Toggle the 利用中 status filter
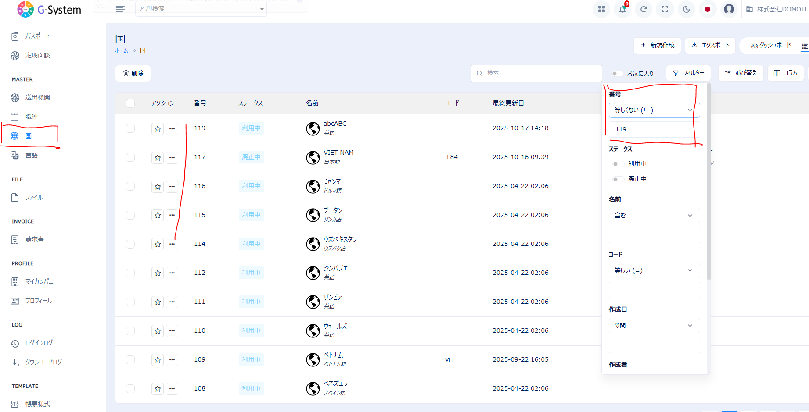This screenshot has width=809, height=412. pos(618,164)
